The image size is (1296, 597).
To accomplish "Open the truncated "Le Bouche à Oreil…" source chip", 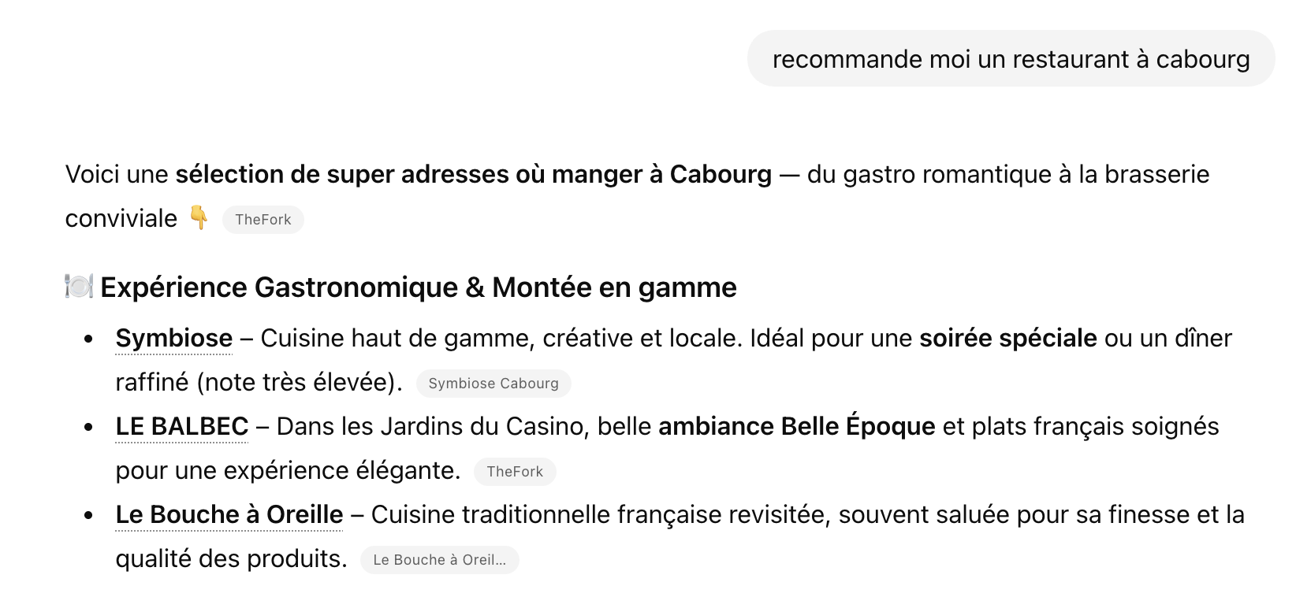I will pos(439,560).
